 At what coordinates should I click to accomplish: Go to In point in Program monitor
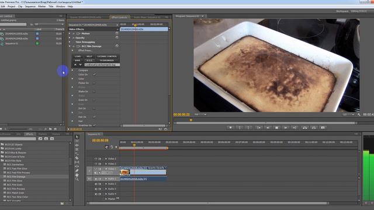pos(258,128)
